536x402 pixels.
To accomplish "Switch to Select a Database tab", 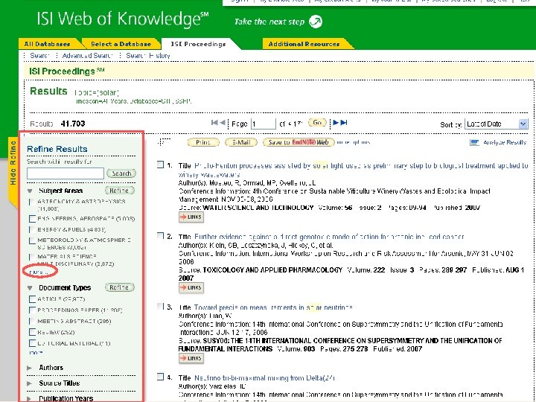I will (x=121, y=44).
